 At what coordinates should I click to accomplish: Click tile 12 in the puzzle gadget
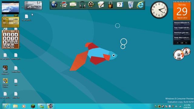(x=16, y=42)
